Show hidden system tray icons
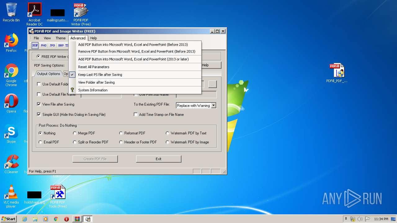397x223 pixels. (x=346, y=219)
